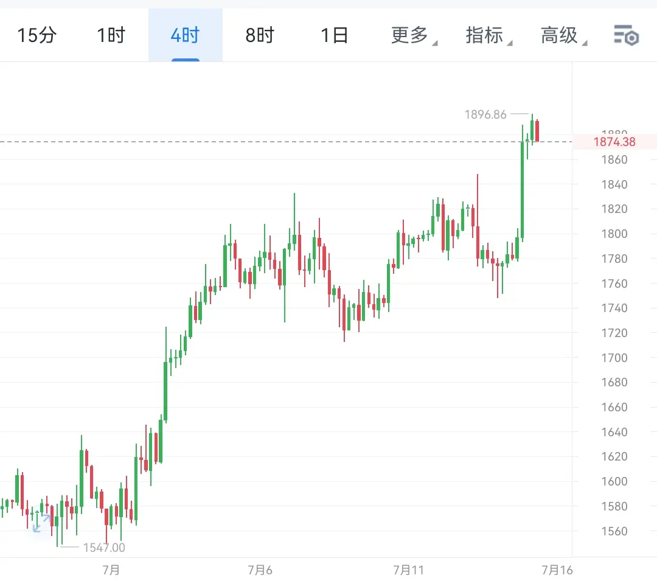Click the dashed current price line

coord(286,142)
